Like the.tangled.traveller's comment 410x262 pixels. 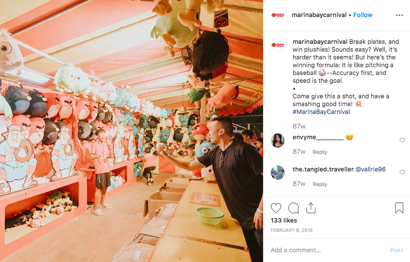pyautogui.click(x=402, y=172)
